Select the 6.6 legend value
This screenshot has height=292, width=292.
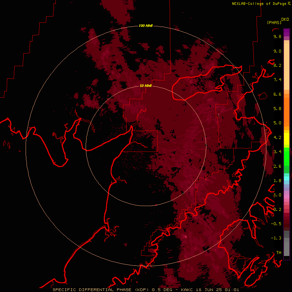click(277, 94)
